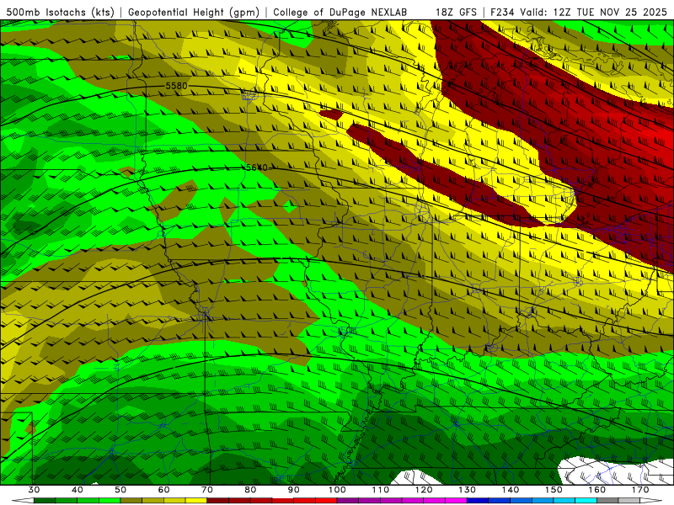Click the 'Geopotential Height (gpm)' header text
The image size is (674, 505).
(x=194, y=12)
